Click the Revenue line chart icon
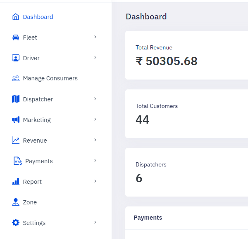 (x=16, y=140)
